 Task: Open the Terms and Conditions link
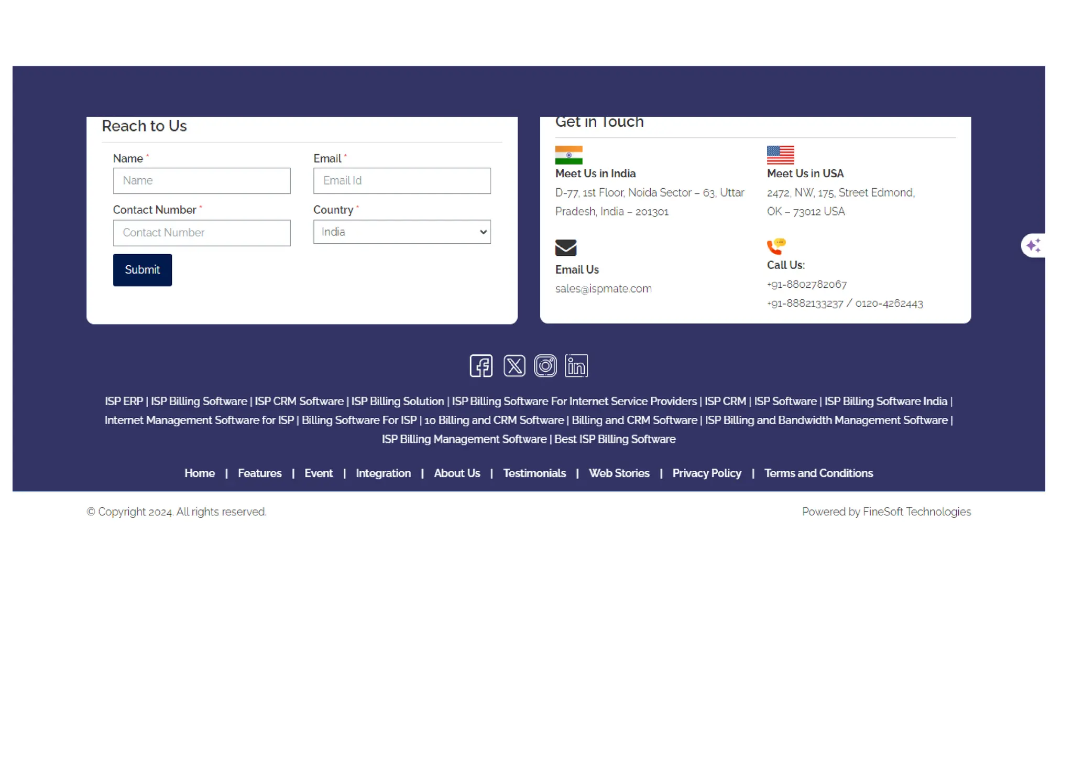click(818, 473)
